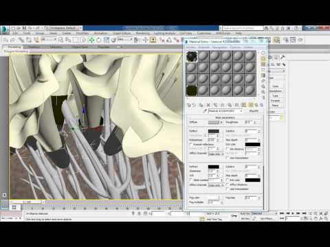Activate the Select and Uniform Scale tool

[107, 40]
